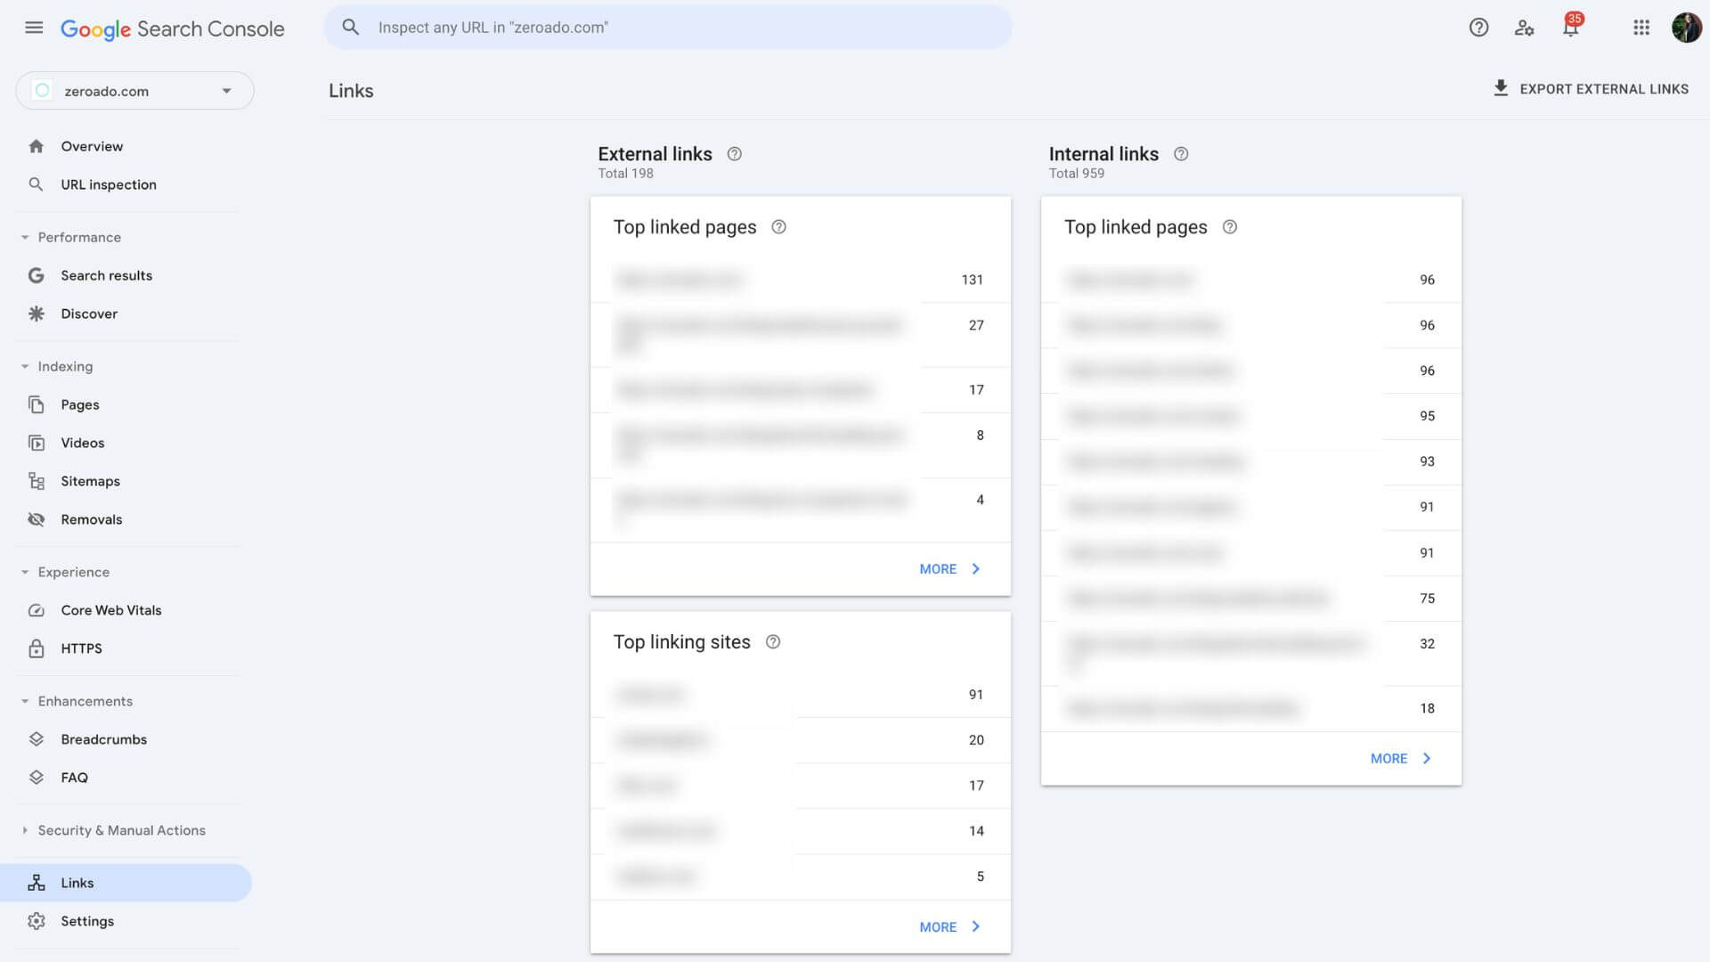Switch to the Sitemaps page
The height and width of the screenshot is (962, 1710).
[x=90, y=481]
